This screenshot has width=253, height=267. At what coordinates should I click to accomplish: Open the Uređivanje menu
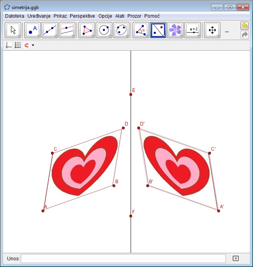[x=39, y=16]
